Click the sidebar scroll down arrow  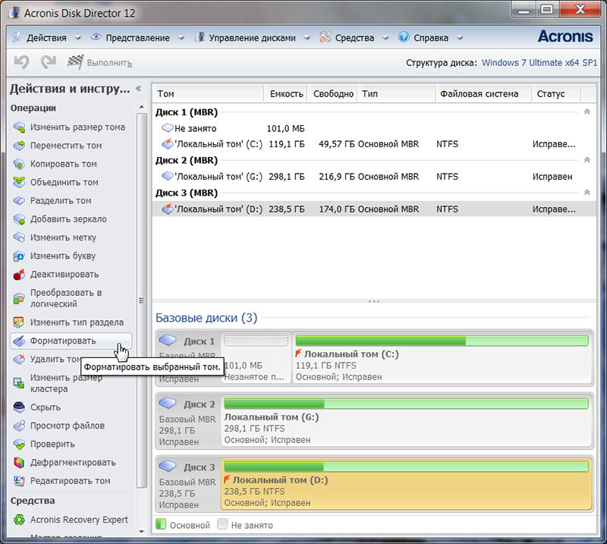(x=142, y=532)
